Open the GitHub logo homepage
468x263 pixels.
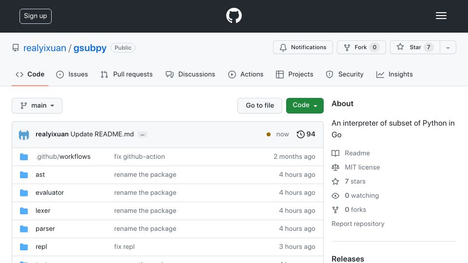pos(234,16)
